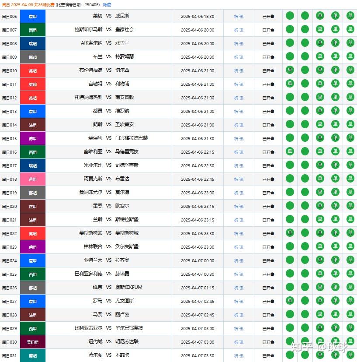
Task: Open 析讯 for 比利亚雷亚尔 vs 毕尔巴鄂竞技
Action: [239, 328]
